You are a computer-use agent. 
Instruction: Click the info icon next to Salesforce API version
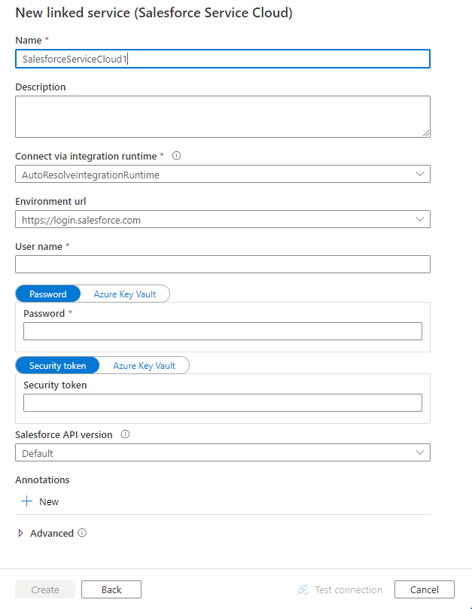(125, 434)
